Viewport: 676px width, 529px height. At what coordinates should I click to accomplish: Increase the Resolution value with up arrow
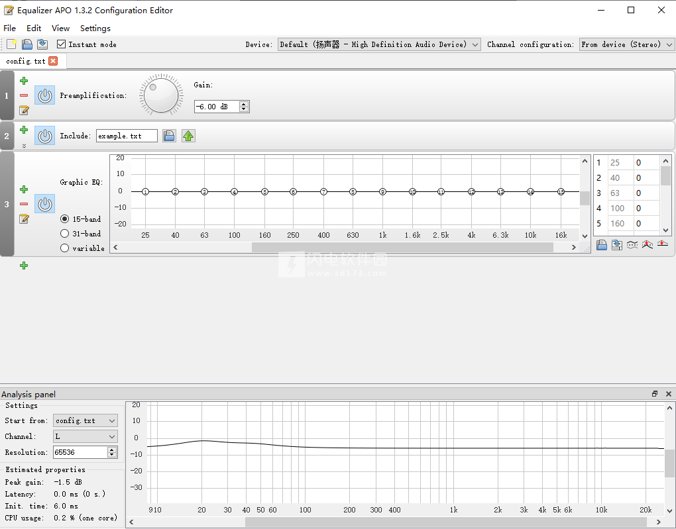[x=112, y=450]
